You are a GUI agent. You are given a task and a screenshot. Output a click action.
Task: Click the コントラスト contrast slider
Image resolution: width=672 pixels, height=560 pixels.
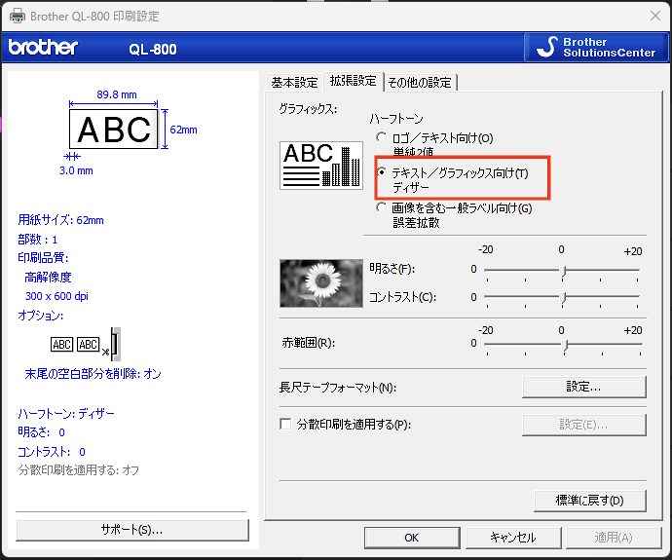(x=563, y=296)
